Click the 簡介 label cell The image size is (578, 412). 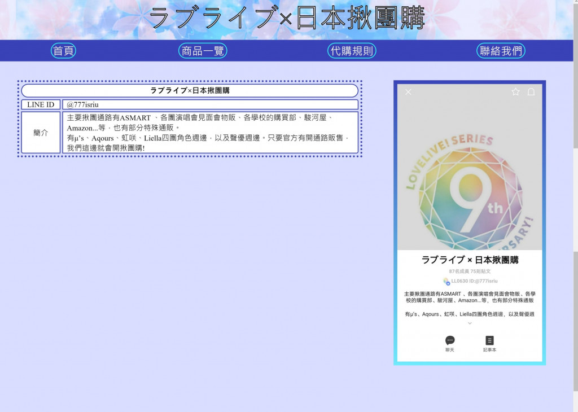(x=41, y=133)
